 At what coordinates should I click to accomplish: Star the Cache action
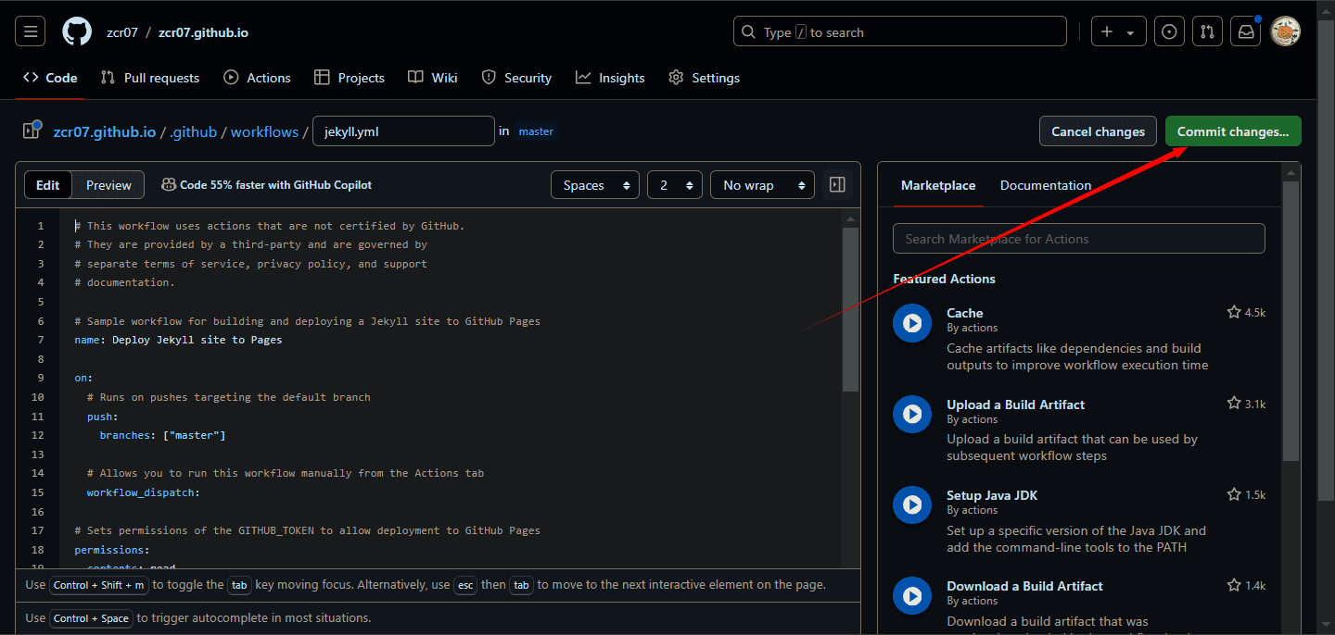(1234, 313)
